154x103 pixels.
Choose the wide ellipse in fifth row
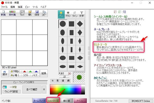pos(63,58)
